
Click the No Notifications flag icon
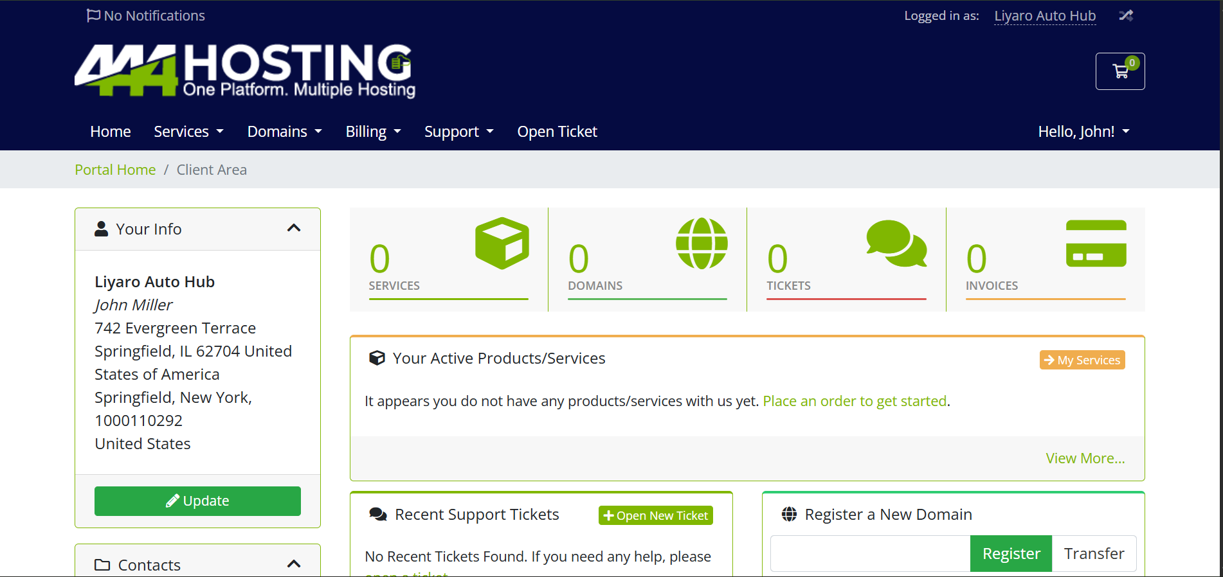(94, 15)
